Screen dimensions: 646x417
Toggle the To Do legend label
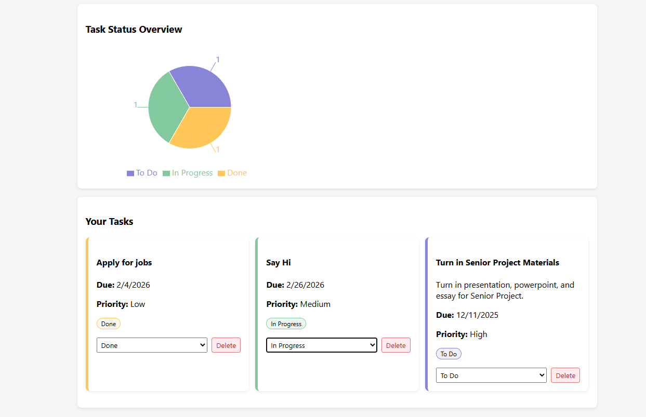coord(147,173)
